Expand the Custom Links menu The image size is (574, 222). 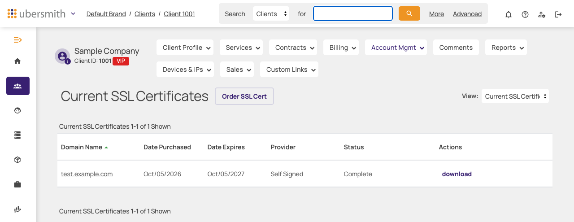[x=289, y=70]
